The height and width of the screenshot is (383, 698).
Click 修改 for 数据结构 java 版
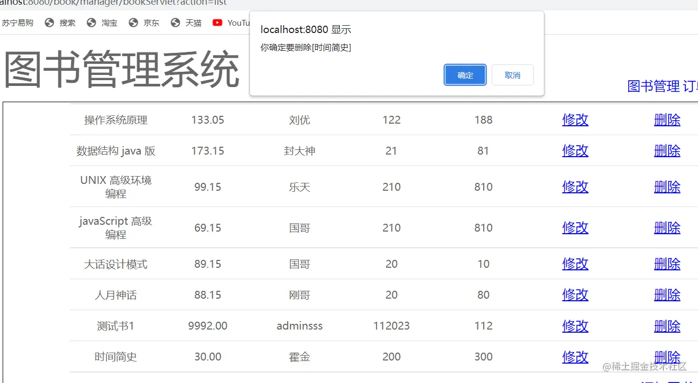pos(575,151)
